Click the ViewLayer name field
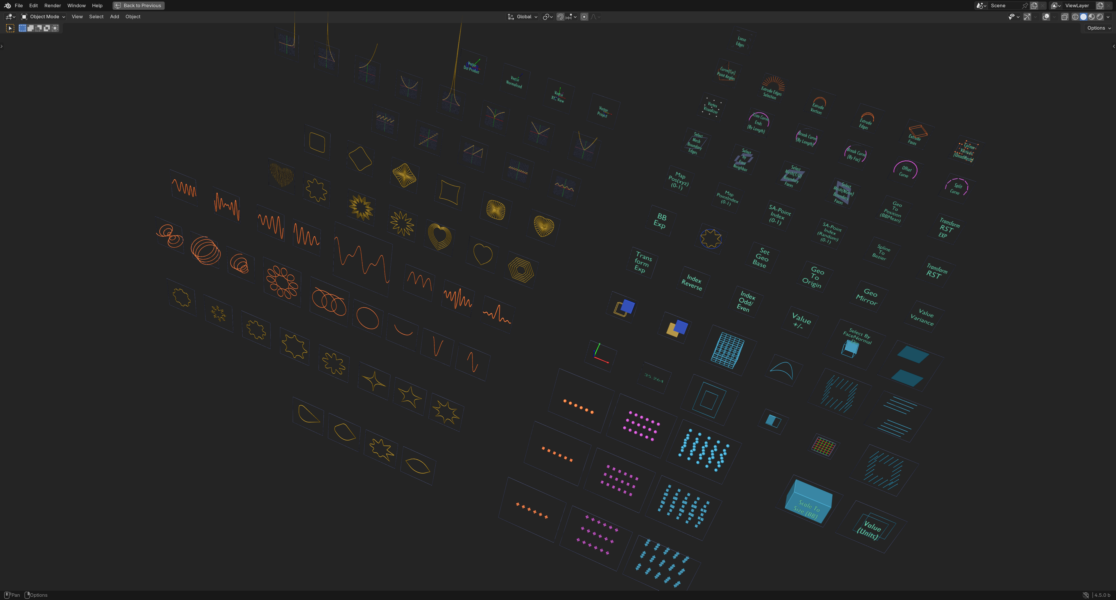The height and width of the screenshot is (600, 1116). [x=1079, y=6]
